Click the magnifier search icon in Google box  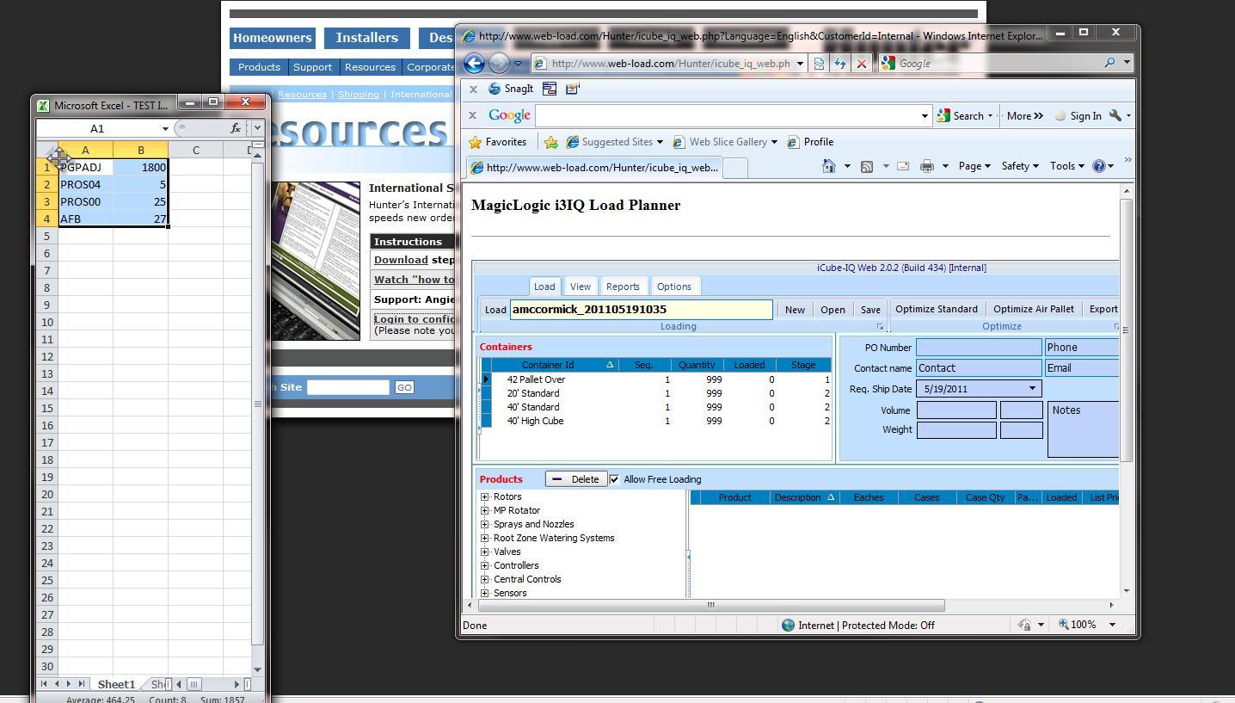(x=1109, y=63)
